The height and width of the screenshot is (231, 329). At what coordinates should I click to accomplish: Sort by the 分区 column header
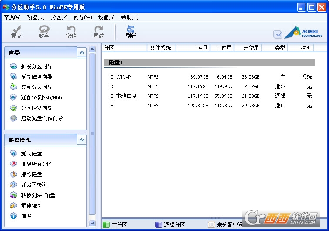tap(124, 48)
